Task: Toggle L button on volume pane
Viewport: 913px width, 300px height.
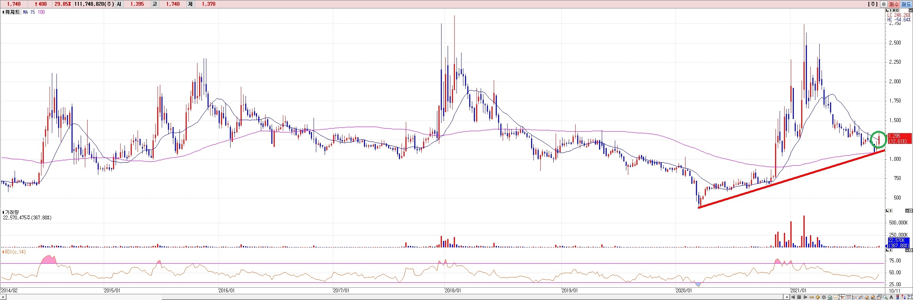Action: point(887,211)
